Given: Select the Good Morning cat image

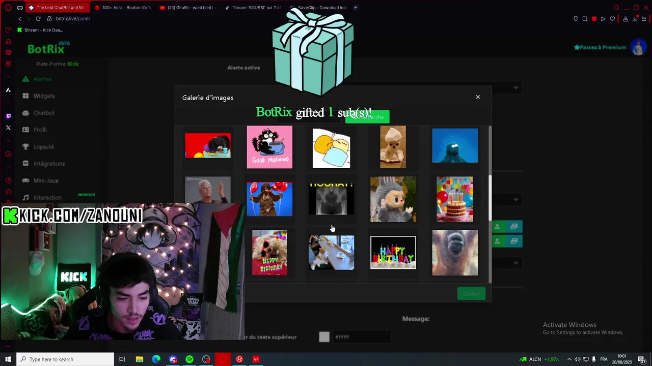Looking at the screenshot, I should pos(269,147).
